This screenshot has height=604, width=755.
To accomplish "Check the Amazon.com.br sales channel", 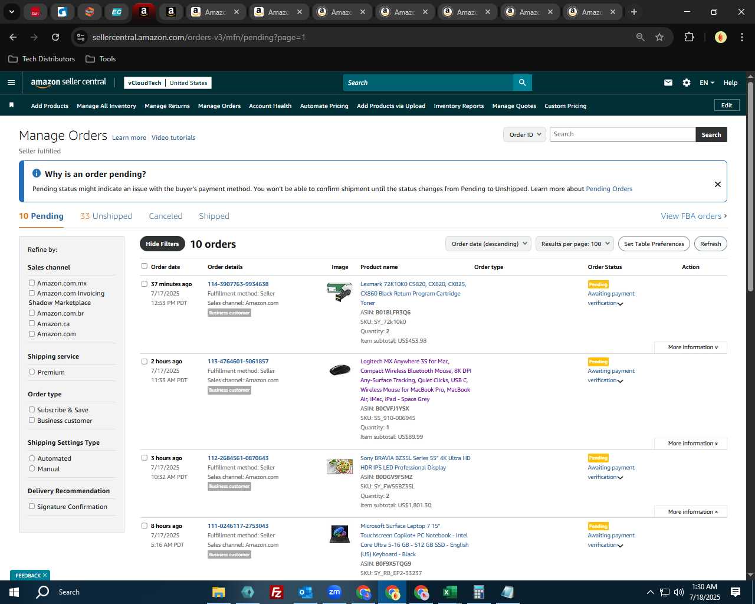I will coord(32,313).
